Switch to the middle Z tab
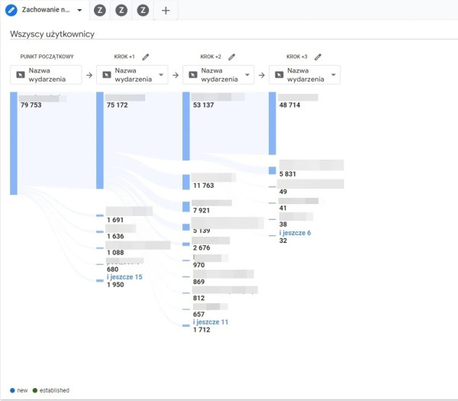 pos(121,11)
